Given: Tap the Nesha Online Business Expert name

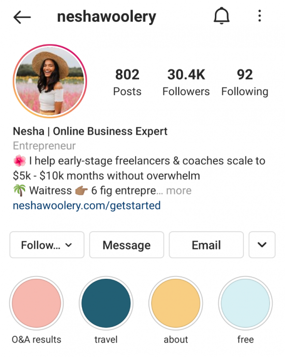Looking at the screenshot, I should click(x=90, y=131).
